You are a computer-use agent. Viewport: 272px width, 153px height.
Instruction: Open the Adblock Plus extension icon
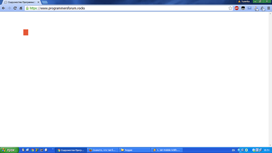pyautogui.click(x=237, y=8)
